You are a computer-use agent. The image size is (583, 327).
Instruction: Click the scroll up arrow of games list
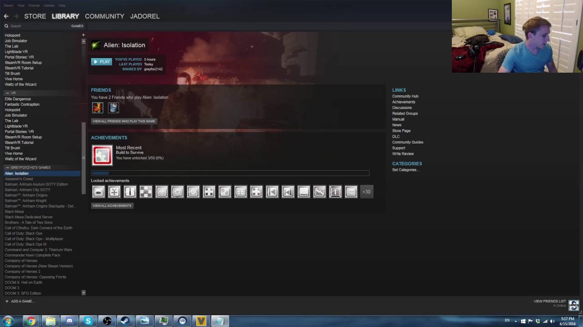point(83,41)
